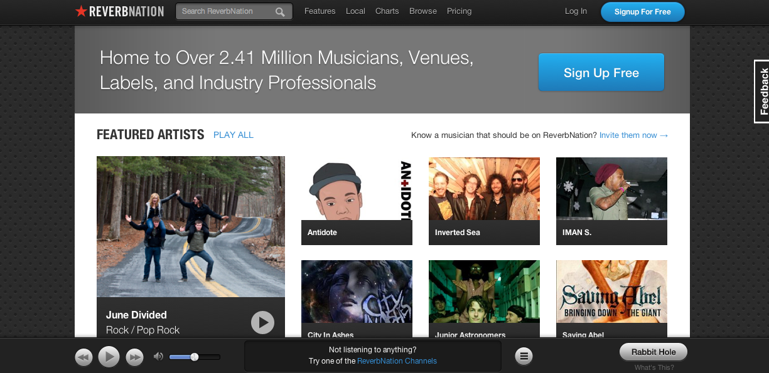Click the Invite them now link
The height and width of the screenshot is (373, 769).
(x=633, y=135)
